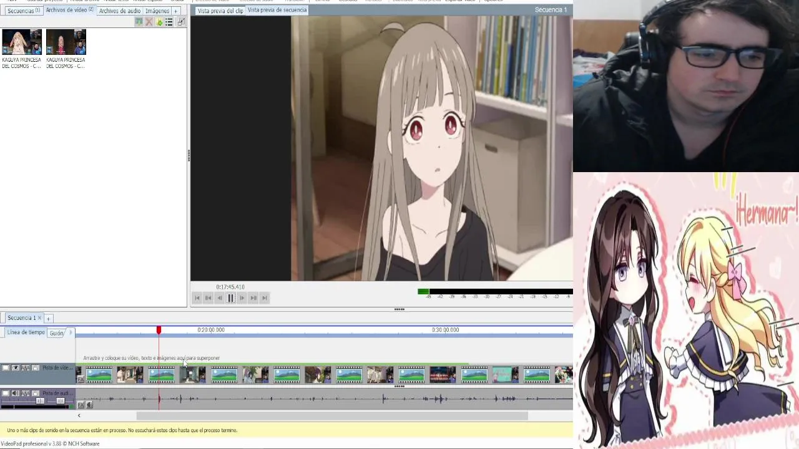The height and width of the screenshot is (449, 799).
Task: Switch to Guión storyboard view
Action: click(x=56, y=333)
